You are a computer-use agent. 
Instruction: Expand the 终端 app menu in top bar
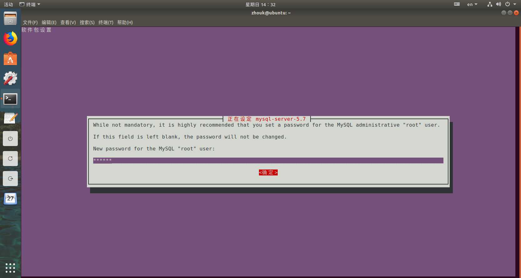pyautogui.click(x=30, y=4)
